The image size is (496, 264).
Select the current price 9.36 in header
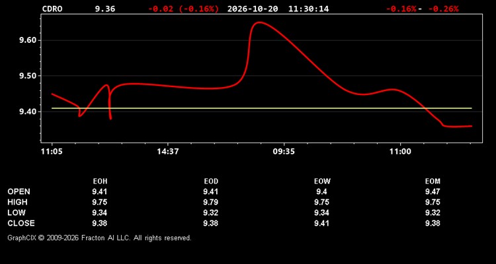105,9
